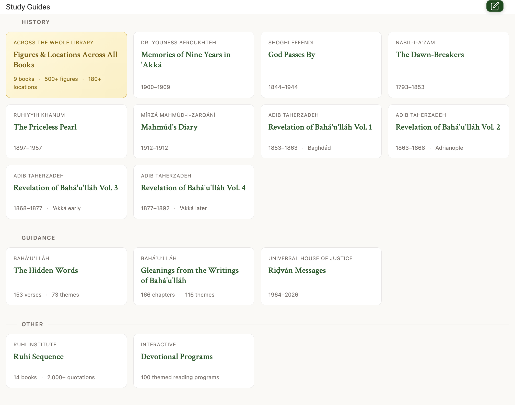Open Mahmúd's Diary study guide
This screenshot has height=405, width=515.
tap(194, 131)
